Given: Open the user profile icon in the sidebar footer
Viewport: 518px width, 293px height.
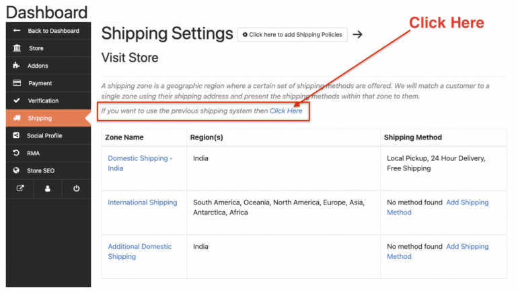Looking at the screenshot, I should point(48,188).
